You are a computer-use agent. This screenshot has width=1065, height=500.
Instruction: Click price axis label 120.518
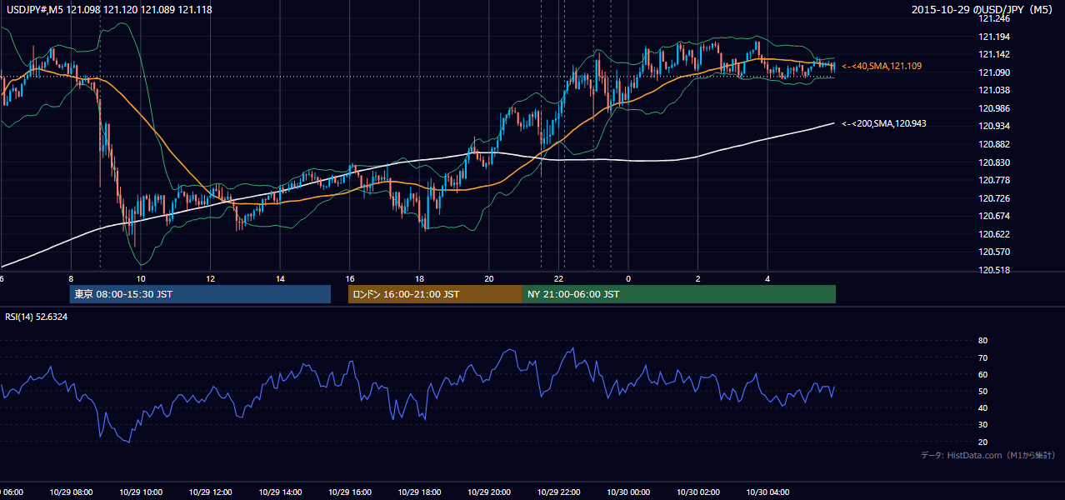pos(994,270)
